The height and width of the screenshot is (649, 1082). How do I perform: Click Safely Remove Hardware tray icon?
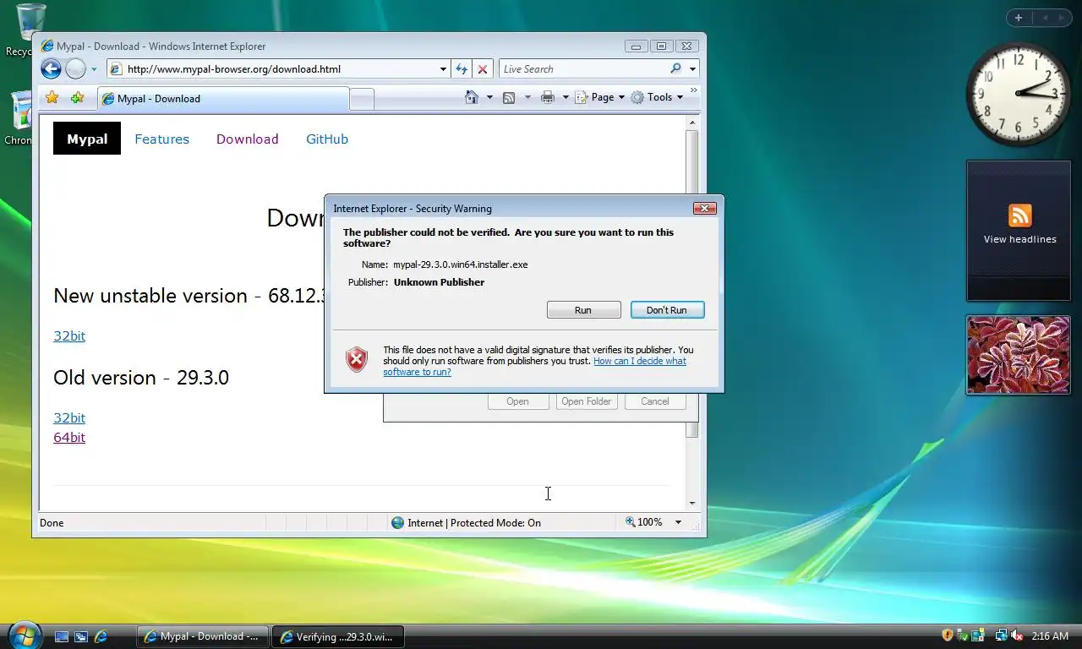[x=963, y=635]
